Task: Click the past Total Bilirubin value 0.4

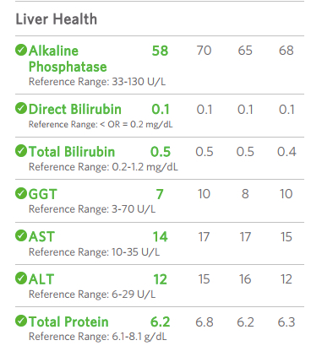Action: 287,152
